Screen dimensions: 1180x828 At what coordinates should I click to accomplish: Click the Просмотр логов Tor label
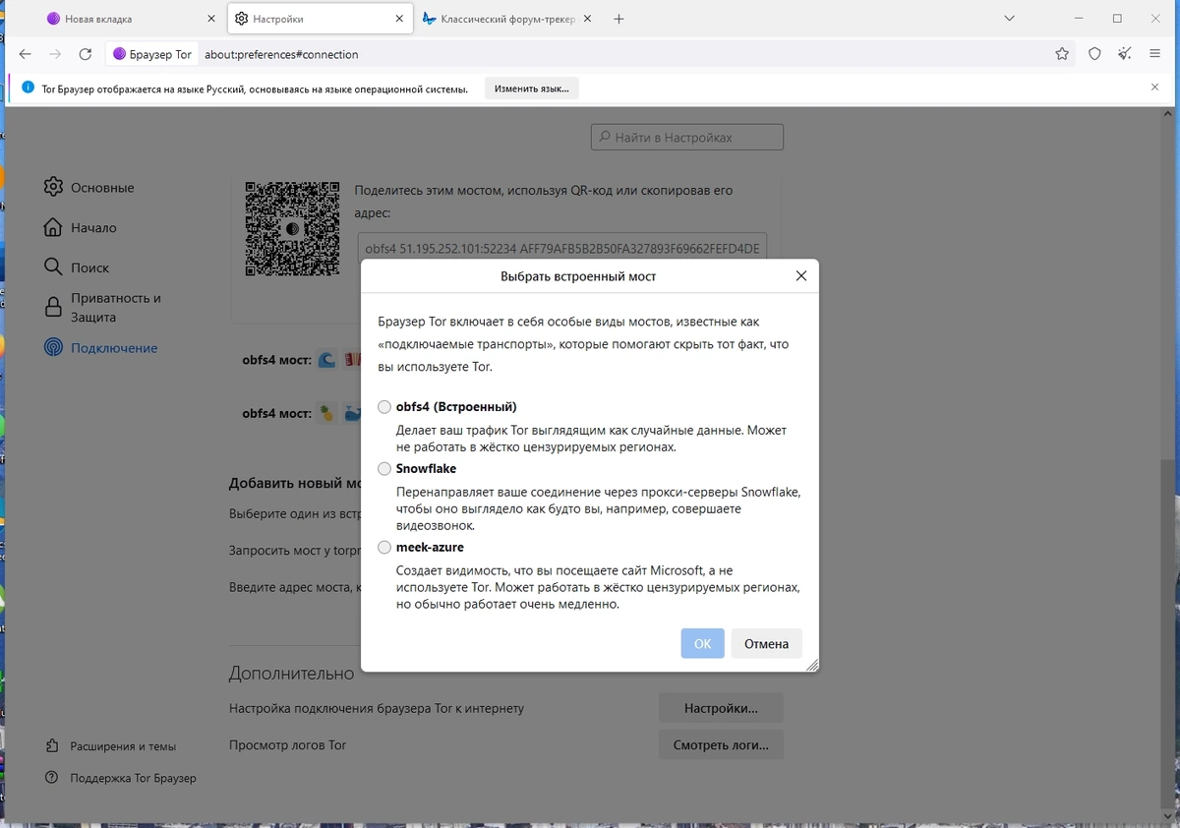coord(288,745)
